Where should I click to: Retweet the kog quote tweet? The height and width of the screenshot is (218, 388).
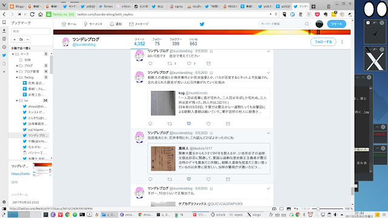[170, 124]
